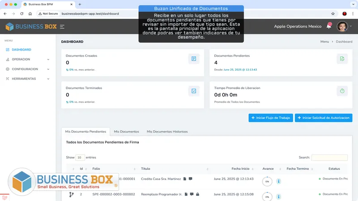This screenshot has width=358, height=201.
Task: Open comments icon for Reemplazo Programador row
Action: pyautogui.click(x=192, y=194)
